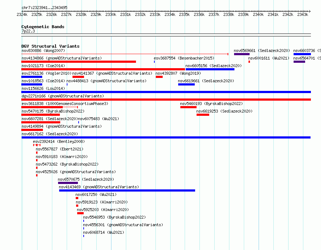Screen dimensions: 321x250
Task: Select the nsv5460193 red variant bar
Action: (x=188, y=107)
